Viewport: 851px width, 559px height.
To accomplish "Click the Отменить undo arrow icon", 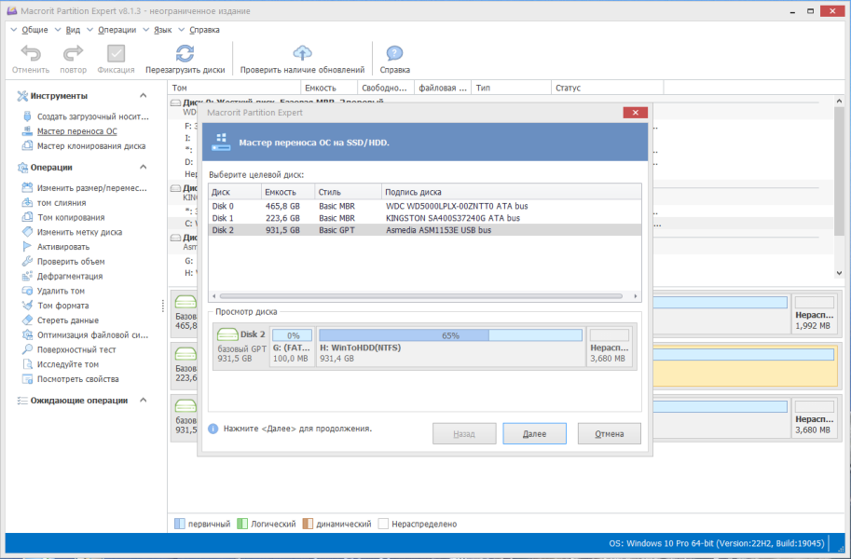I will tap(31, 53).
